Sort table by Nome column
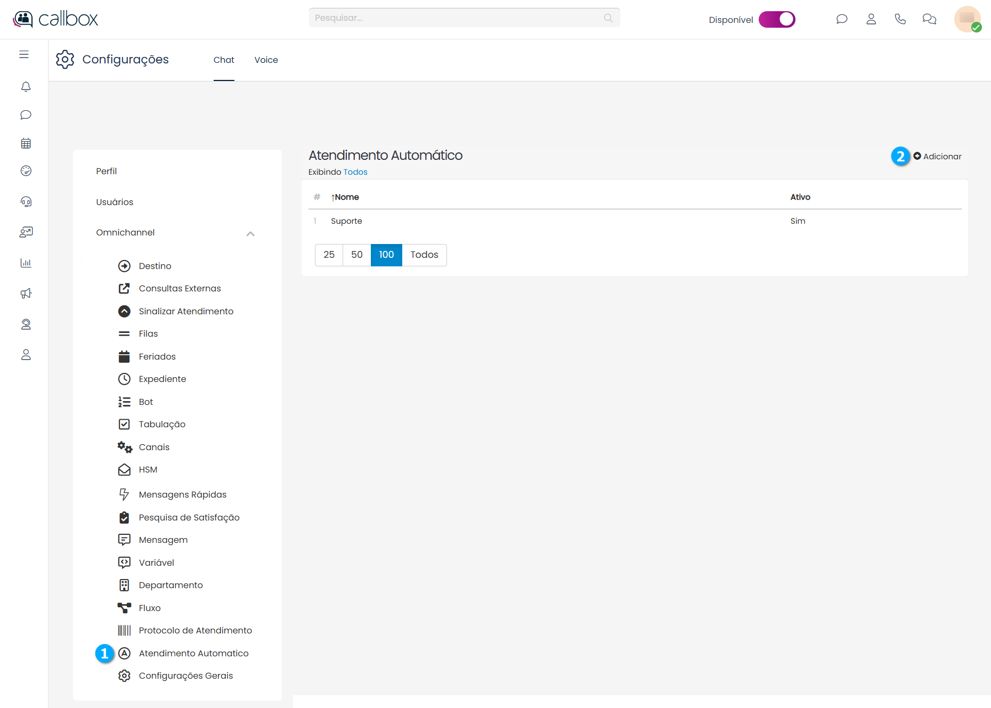Image resolution: width=991 pixels, height=708 pixels. [x=345, y=197]
